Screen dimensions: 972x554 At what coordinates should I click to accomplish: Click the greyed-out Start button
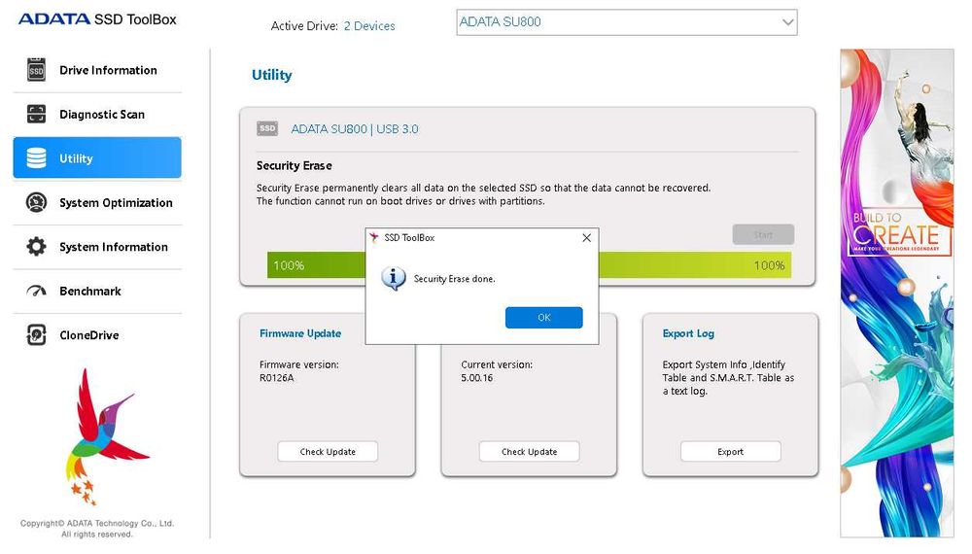[x=763, y=235]
